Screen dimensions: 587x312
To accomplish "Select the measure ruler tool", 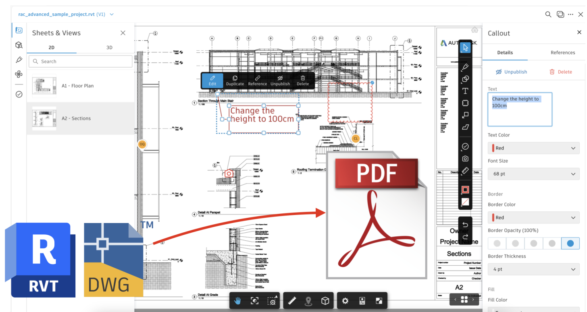I will coord(292,300).
